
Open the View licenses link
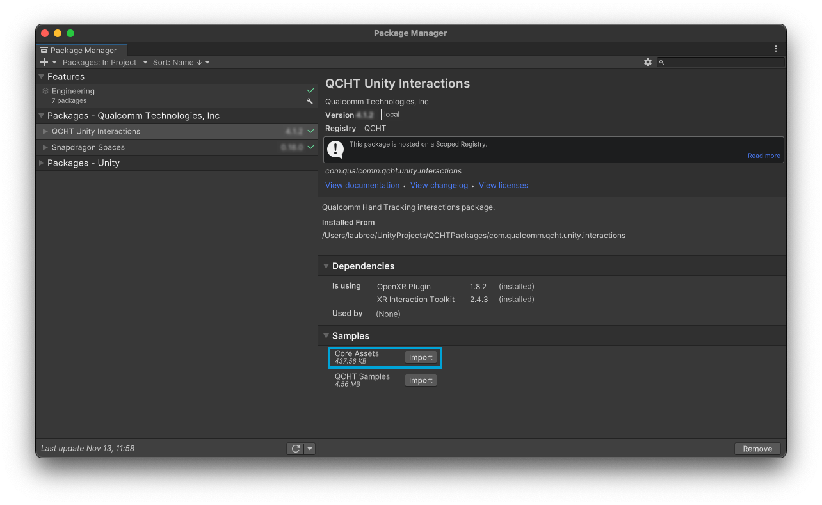(x=503, y=186)
